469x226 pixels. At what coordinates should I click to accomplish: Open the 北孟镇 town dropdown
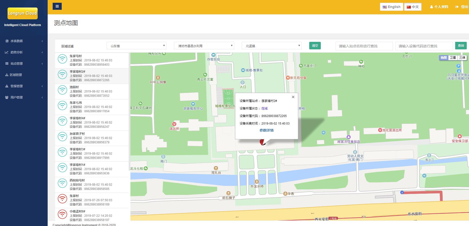272,46
